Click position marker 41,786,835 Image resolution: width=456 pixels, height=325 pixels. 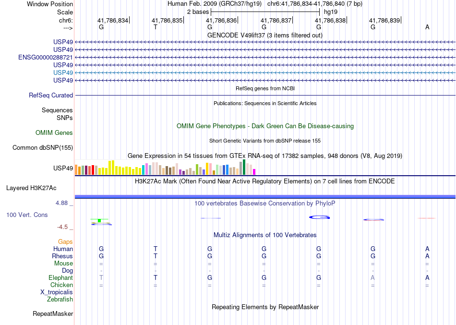[167, 20]
